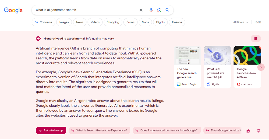Start voice search with the microphone icon

pos(151,10)
